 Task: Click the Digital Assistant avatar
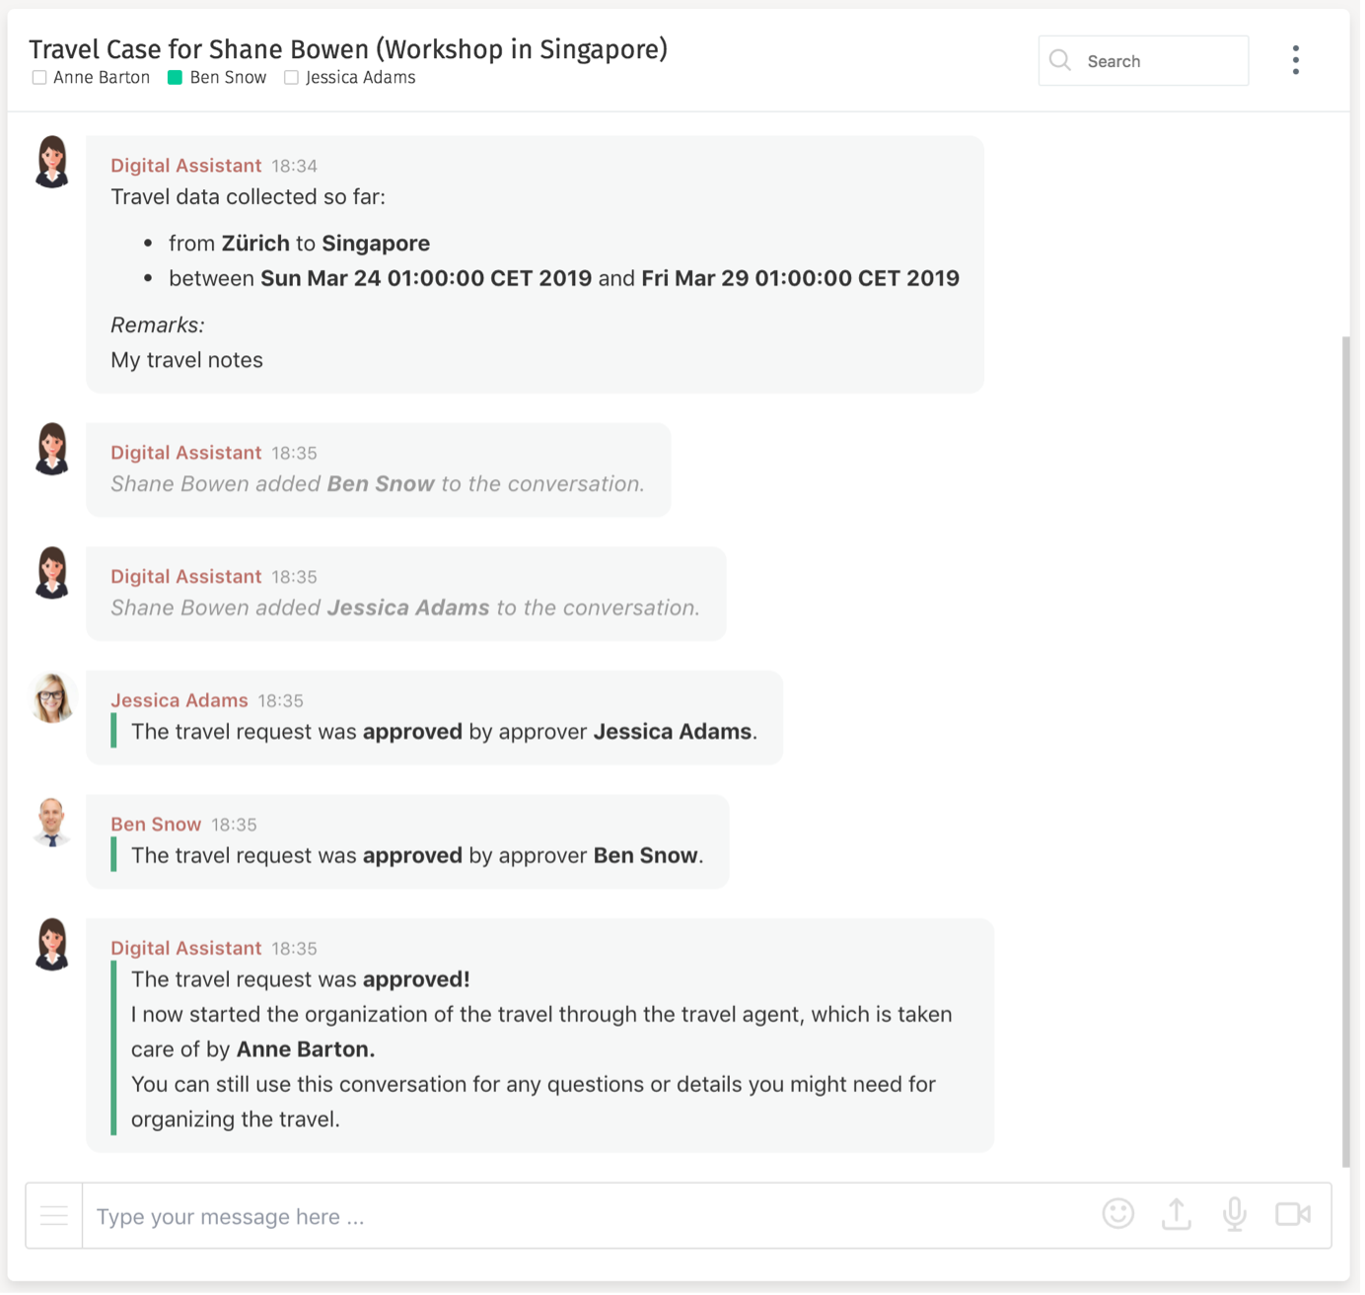click(x=52, y=161)
